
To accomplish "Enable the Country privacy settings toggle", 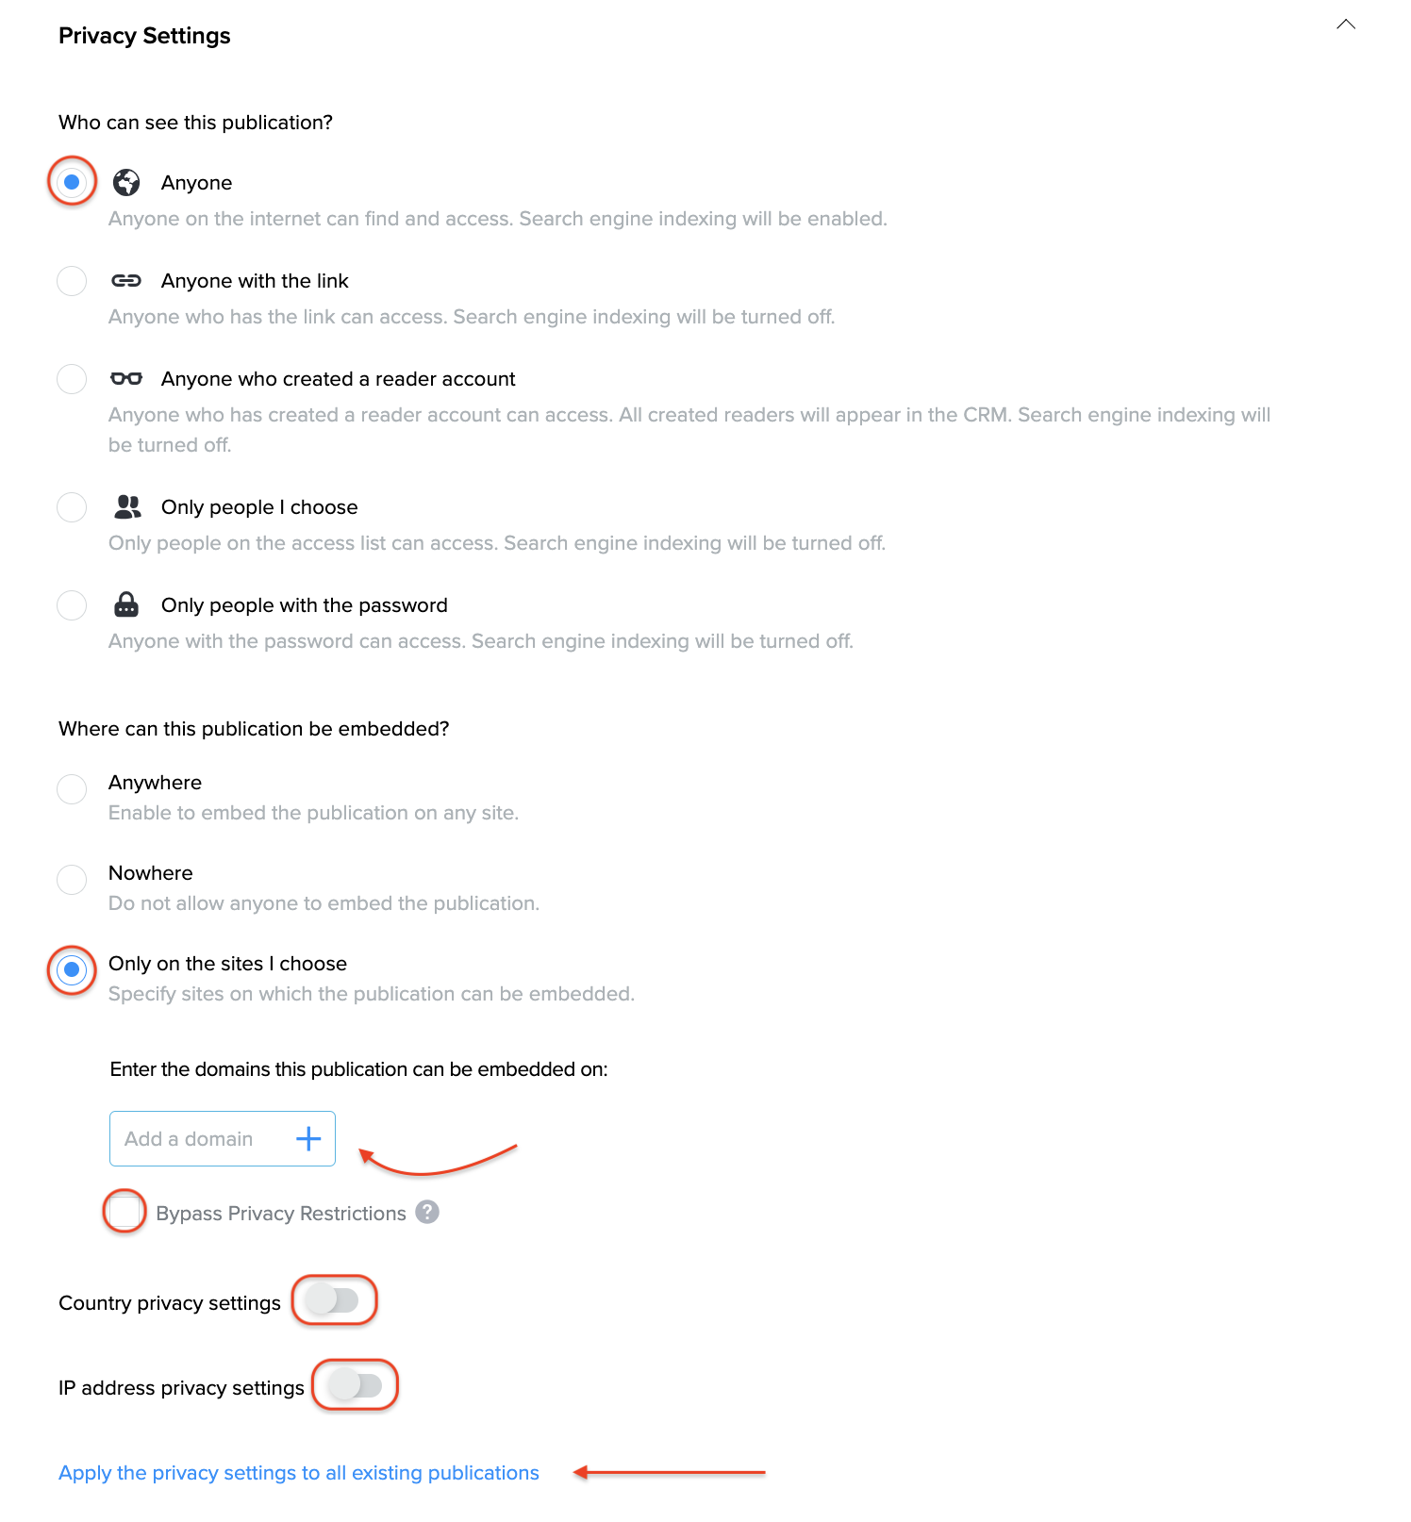I will pos(333,1300).
